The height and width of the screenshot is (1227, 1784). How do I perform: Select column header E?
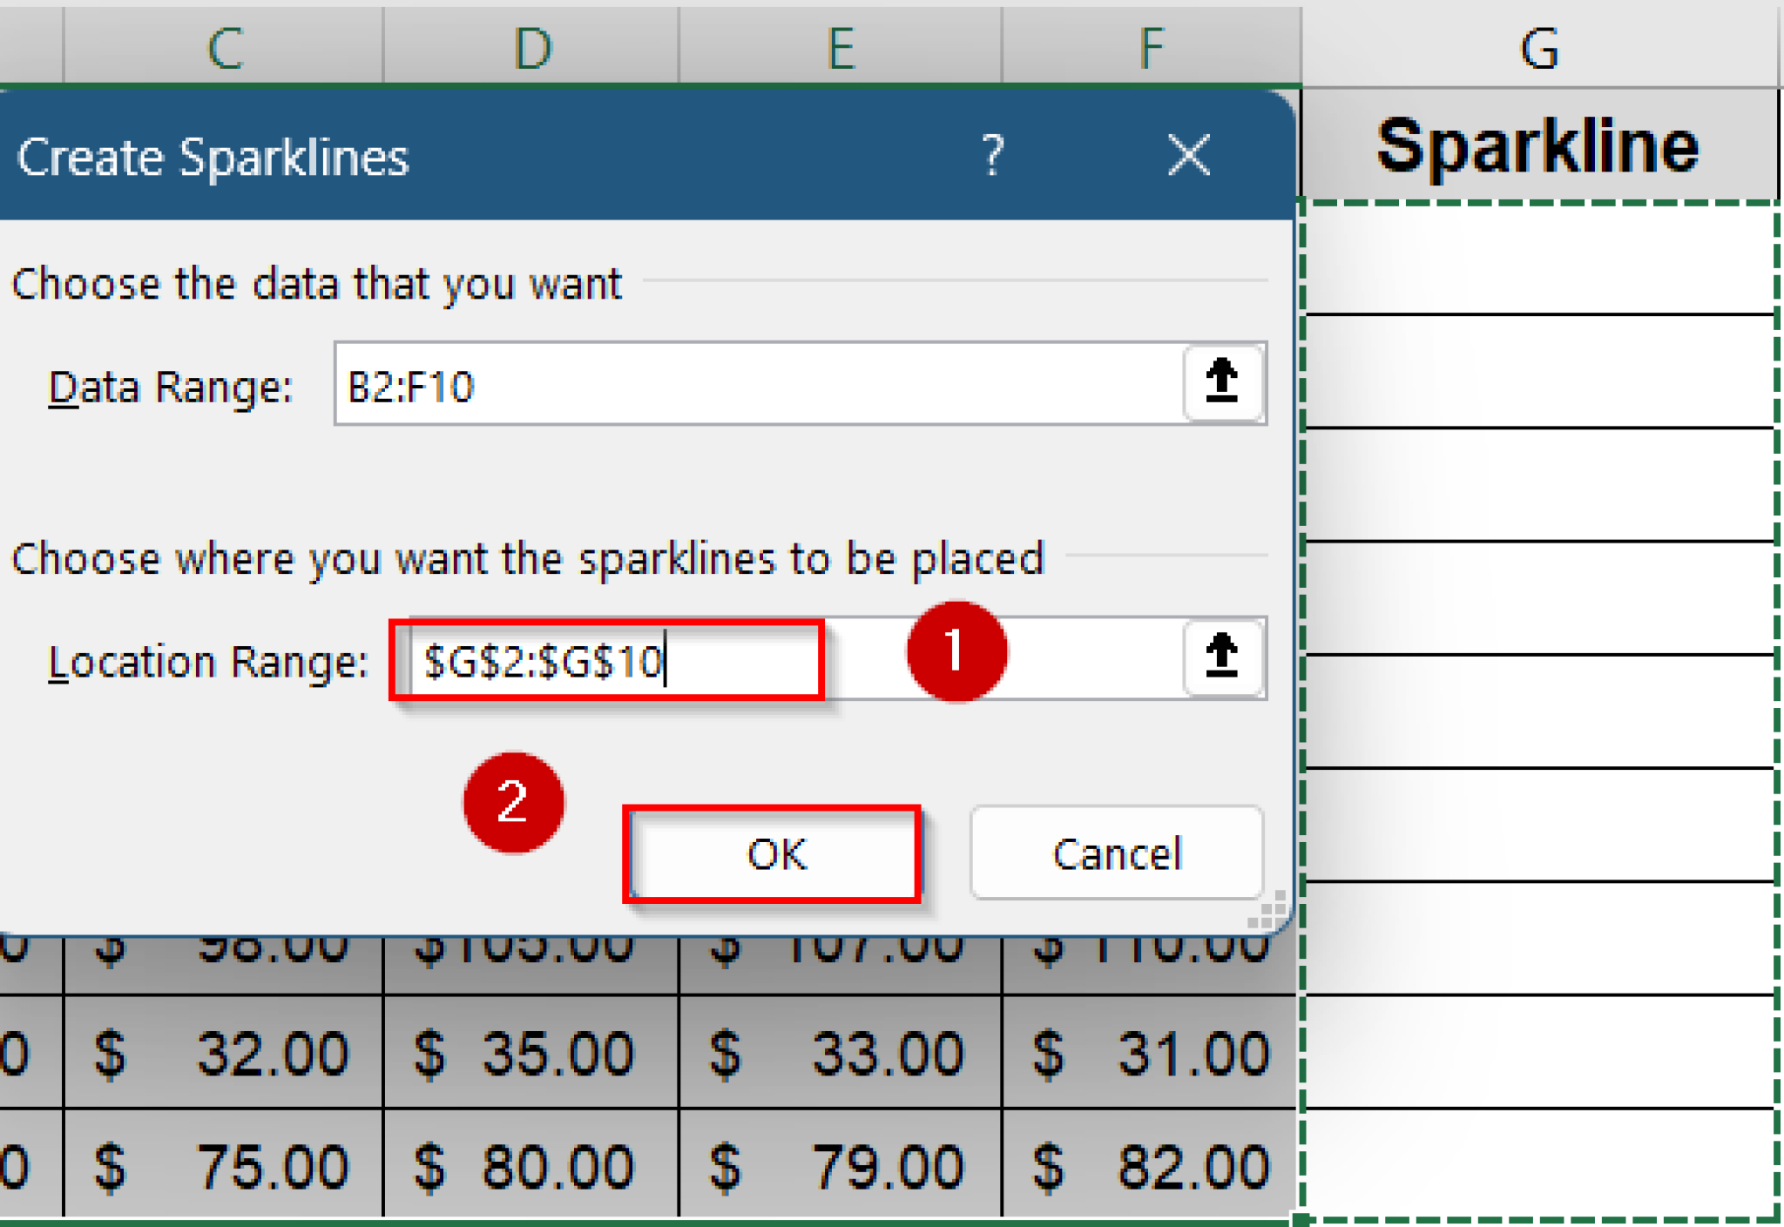[x=838, y=50]
